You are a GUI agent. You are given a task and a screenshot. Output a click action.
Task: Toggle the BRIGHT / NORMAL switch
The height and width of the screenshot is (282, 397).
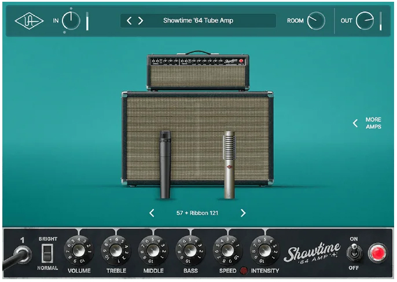[47, 254]
